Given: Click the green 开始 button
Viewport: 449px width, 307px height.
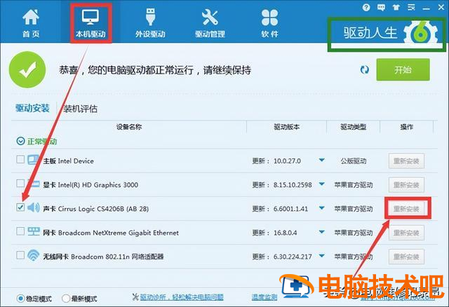Looking at the screenshot, I should [x=403, y=69].
